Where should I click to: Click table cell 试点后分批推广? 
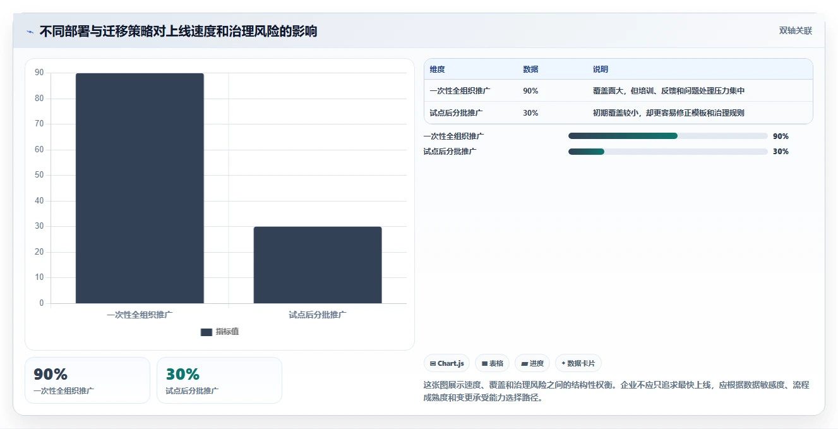[456, 113]
